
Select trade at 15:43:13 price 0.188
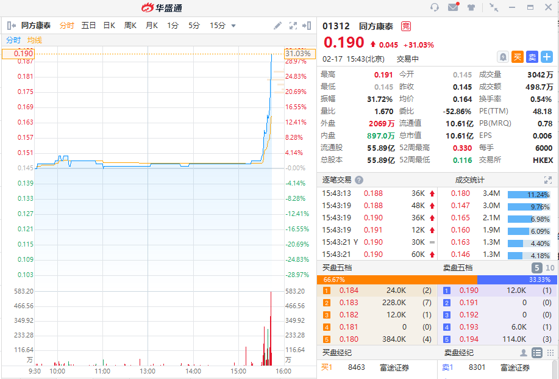tap(377, 193)
